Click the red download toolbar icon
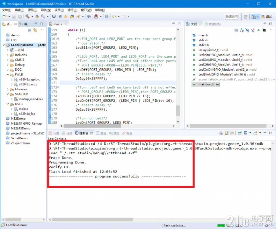The image size is (276, 229). (96, 17)
